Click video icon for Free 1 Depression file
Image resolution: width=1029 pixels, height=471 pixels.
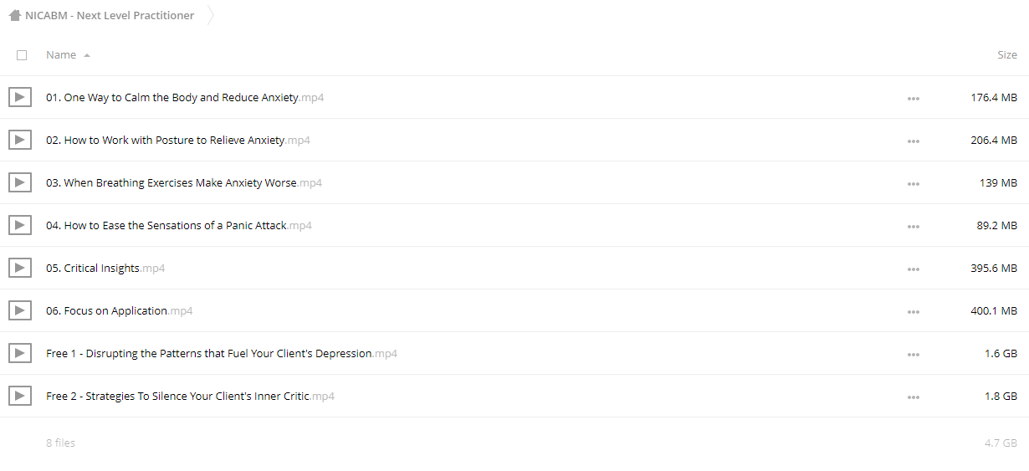[20, 353]
